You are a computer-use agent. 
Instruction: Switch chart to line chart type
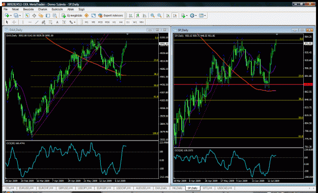click(x=144, y=15)
